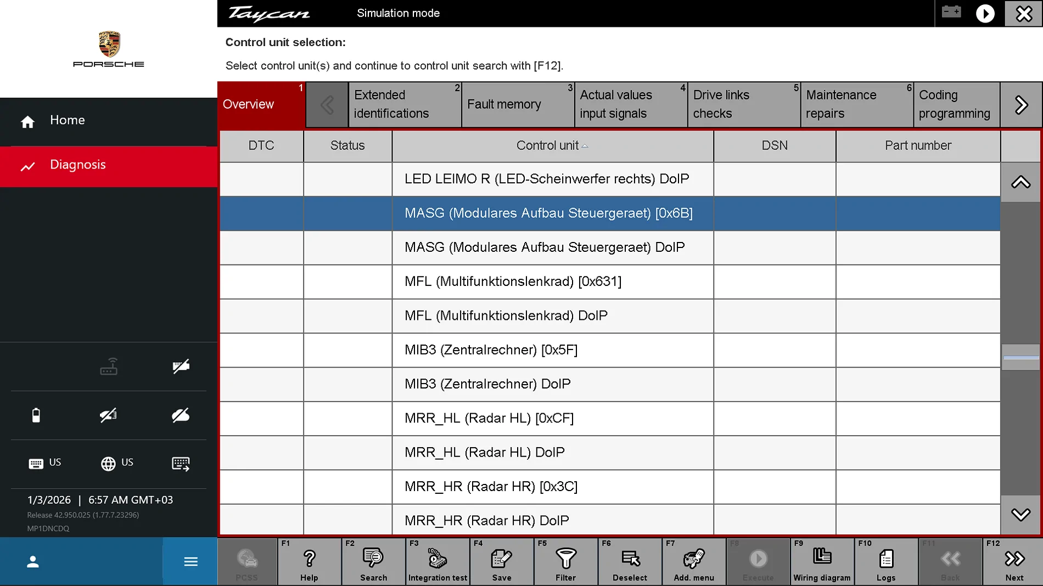Open the Extended identifications tab

point(405,104)
